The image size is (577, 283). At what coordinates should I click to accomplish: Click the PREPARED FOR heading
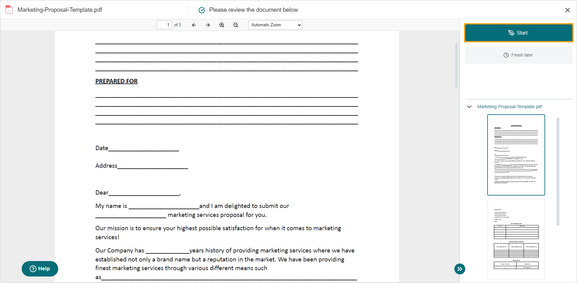tap(116, 81)
